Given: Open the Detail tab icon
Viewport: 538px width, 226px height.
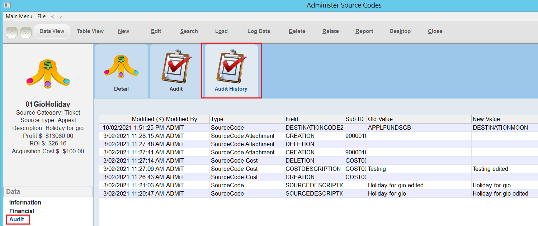Looking at the screenshot, I should point(121,71).
